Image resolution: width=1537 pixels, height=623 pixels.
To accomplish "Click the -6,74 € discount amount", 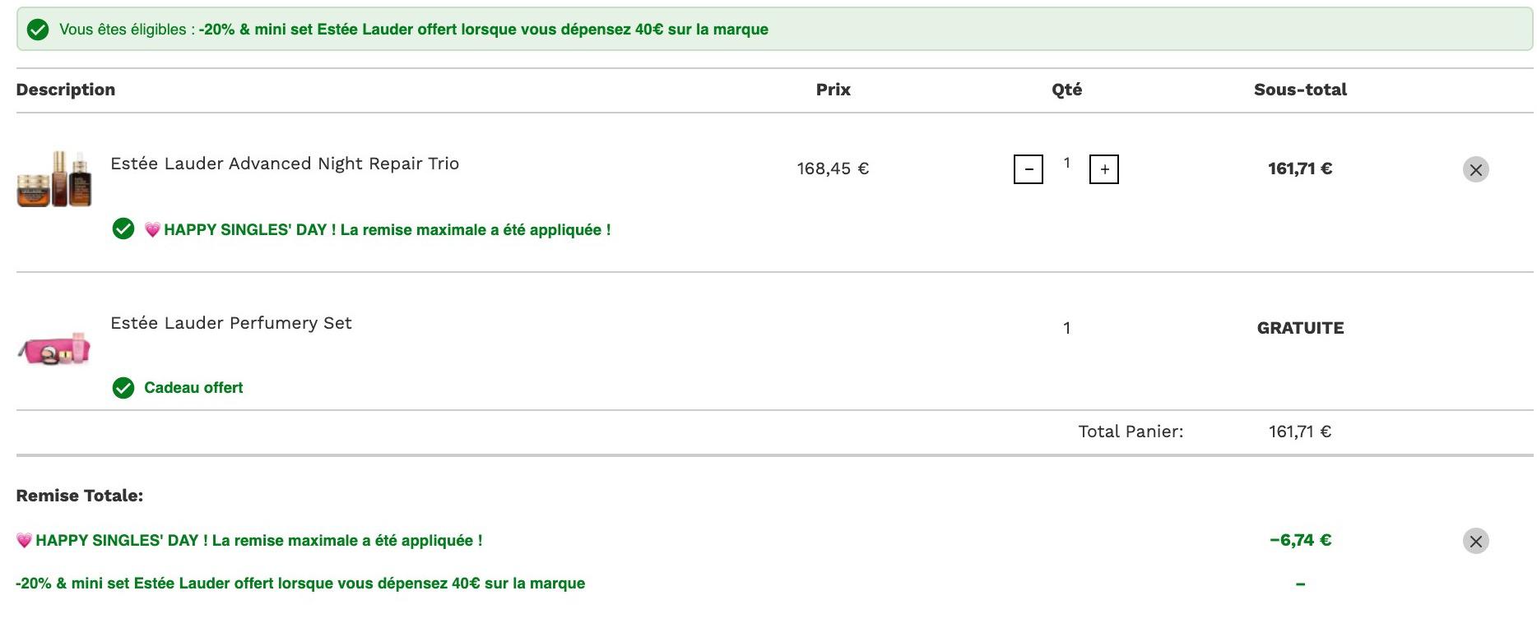I will tap(1300, 540).
